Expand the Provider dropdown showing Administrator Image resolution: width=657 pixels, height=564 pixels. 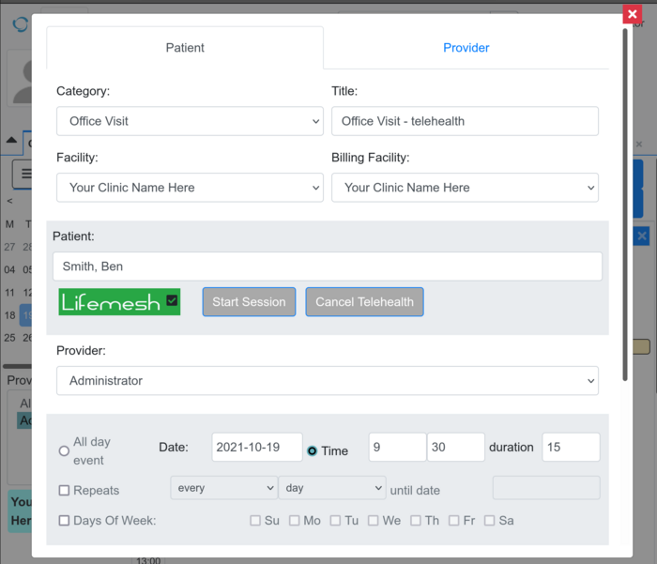(x=328, y=381)
